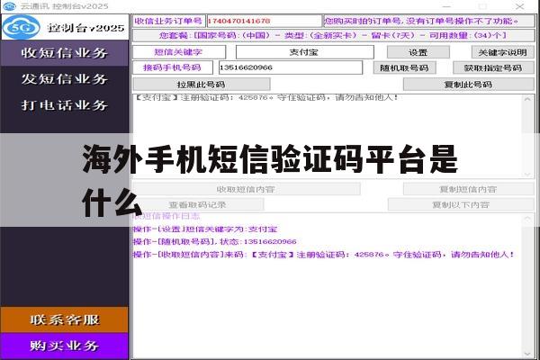Image resolution: width=540 pixels, height=360 pixels.
Task: Click the package info line 您套餐
Action: click(x=333, y=35)
